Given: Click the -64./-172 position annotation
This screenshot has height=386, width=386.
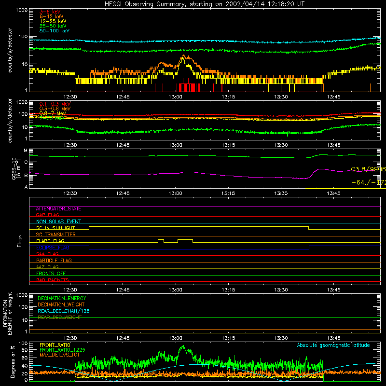Looking at the screenshot, I should 369,183.
